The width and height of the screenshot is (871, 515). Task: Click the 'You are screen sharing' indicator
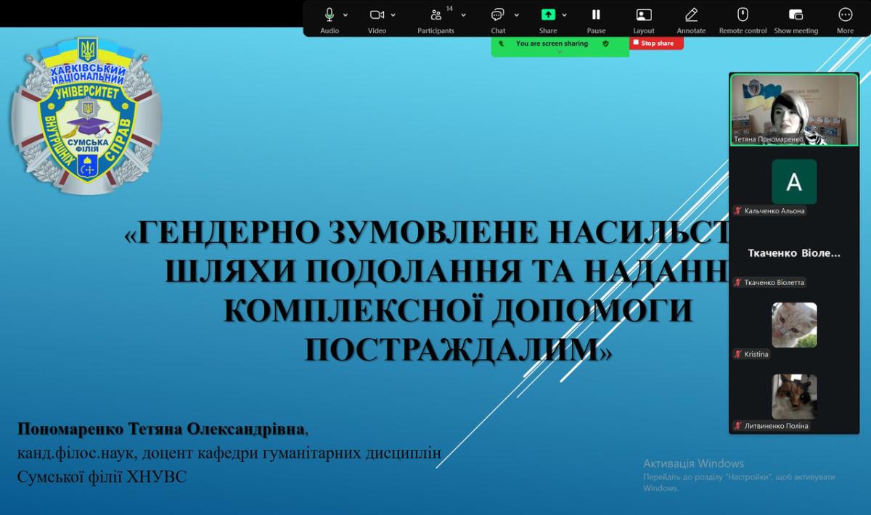coord(552,44)
